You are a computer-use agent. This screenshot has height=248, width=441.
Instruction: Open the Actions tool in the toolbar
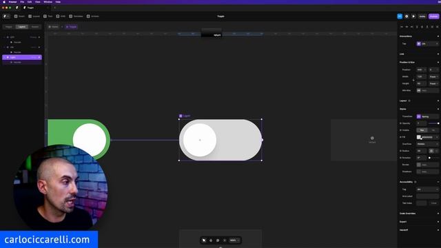click(93, 17)
